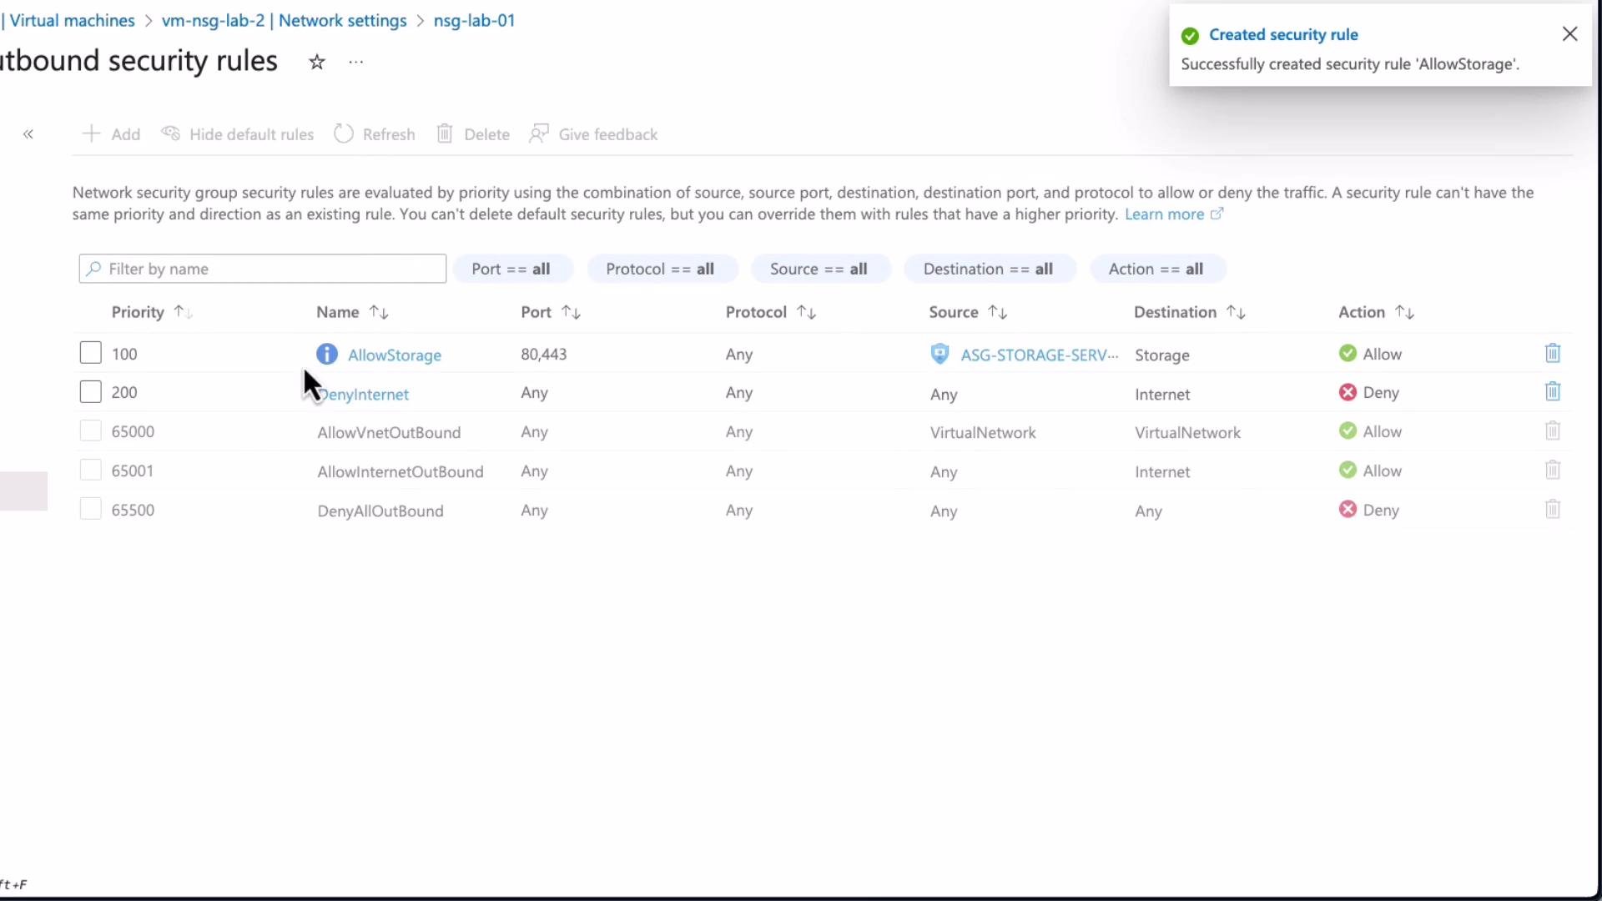Click the favorite star icon beside the title
The width and height of the screenshot is (1602, 901).
[x=317, y=62]
